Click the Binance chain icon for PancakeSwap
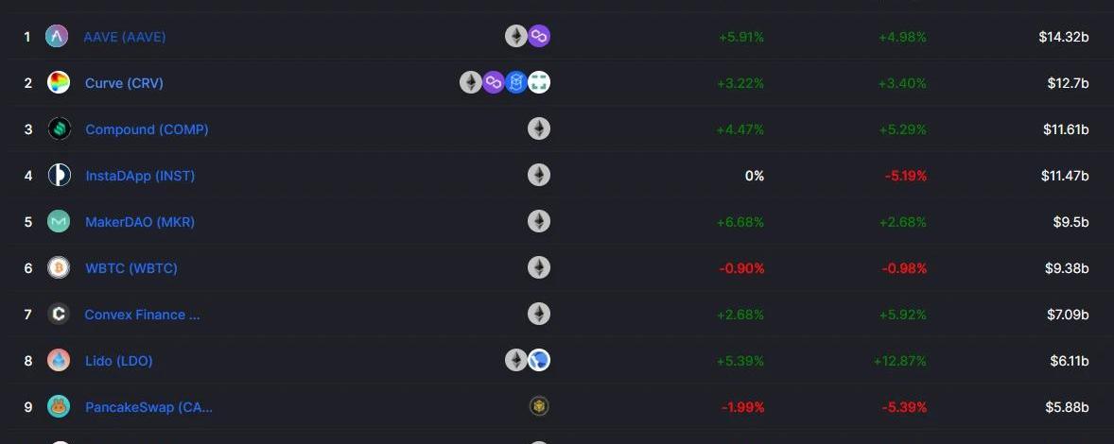The image size is (1114, 444). [x=539, y=407]
